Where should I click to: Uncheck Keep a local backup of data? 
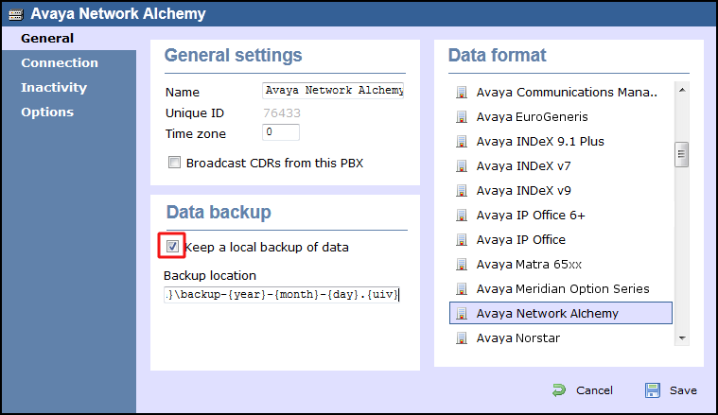click(x=172, y=247)
